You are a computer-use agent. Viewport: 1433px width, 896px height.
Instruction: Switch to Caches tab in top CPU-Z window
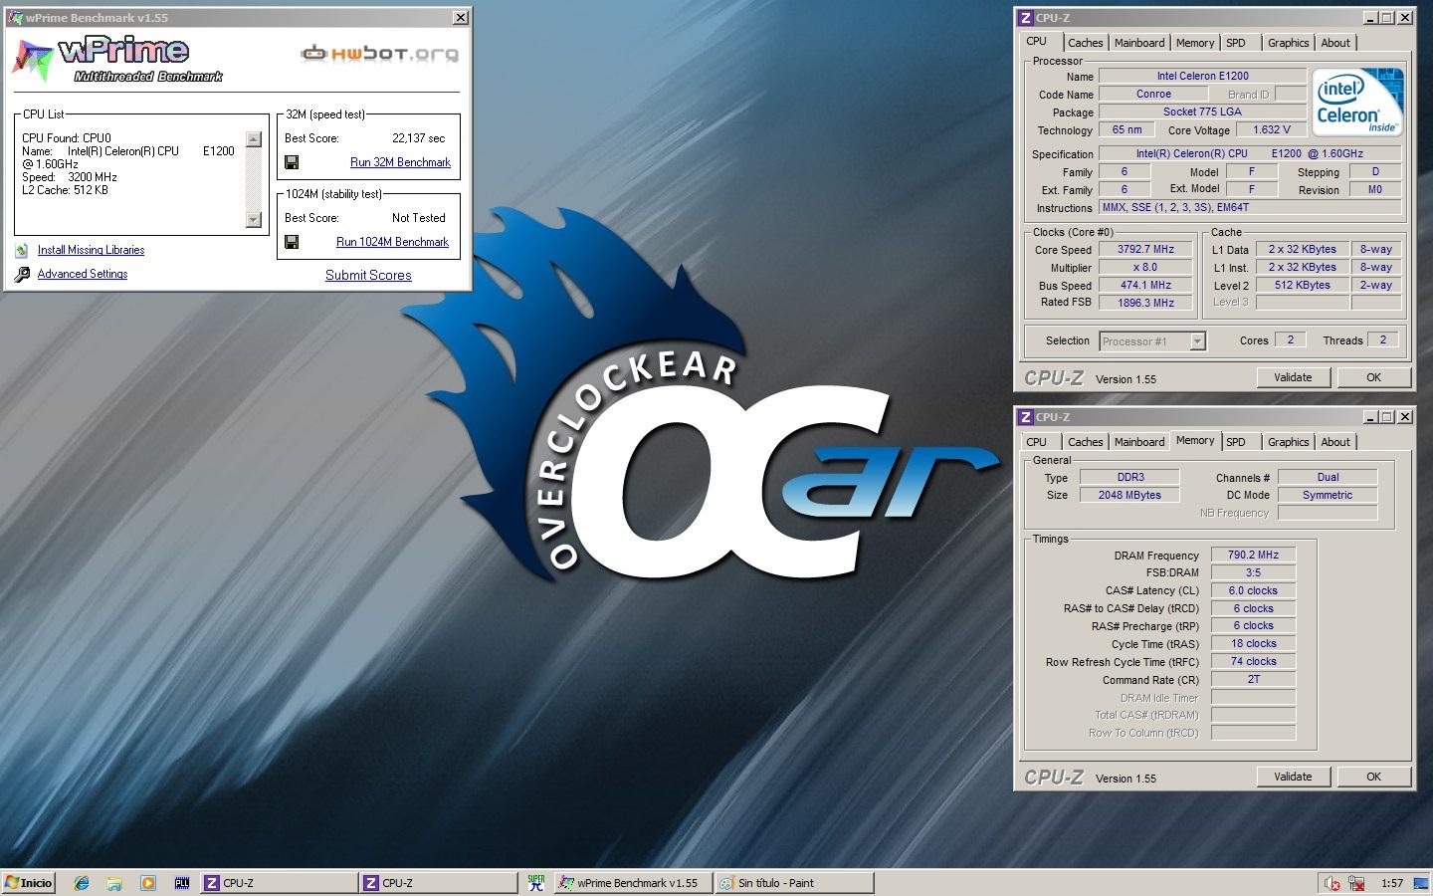1085,43
